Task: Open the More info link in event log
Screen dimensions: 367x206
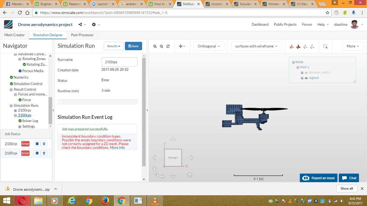Action: coord(117,148)
